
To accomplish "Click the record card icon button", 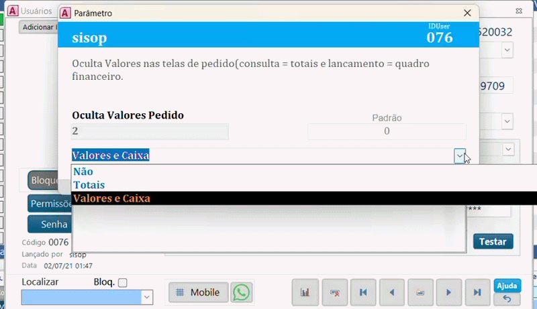I will coord(420,292).
